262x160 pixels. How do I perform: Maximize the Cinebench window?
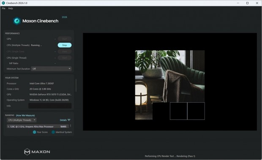248,3
